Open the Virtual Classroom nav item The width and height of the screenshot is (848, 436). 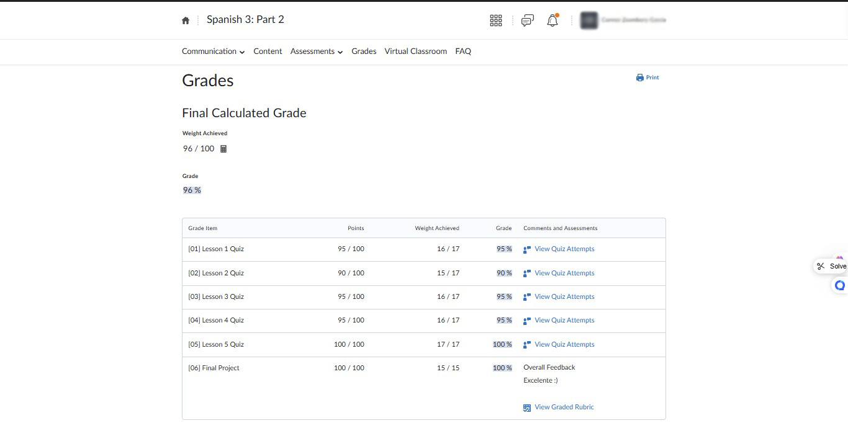415,51
